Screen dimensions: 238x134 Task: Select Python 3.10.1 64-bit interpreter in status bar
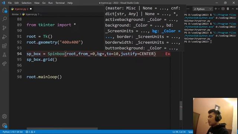pyautogui.click(x=13, y=132)
